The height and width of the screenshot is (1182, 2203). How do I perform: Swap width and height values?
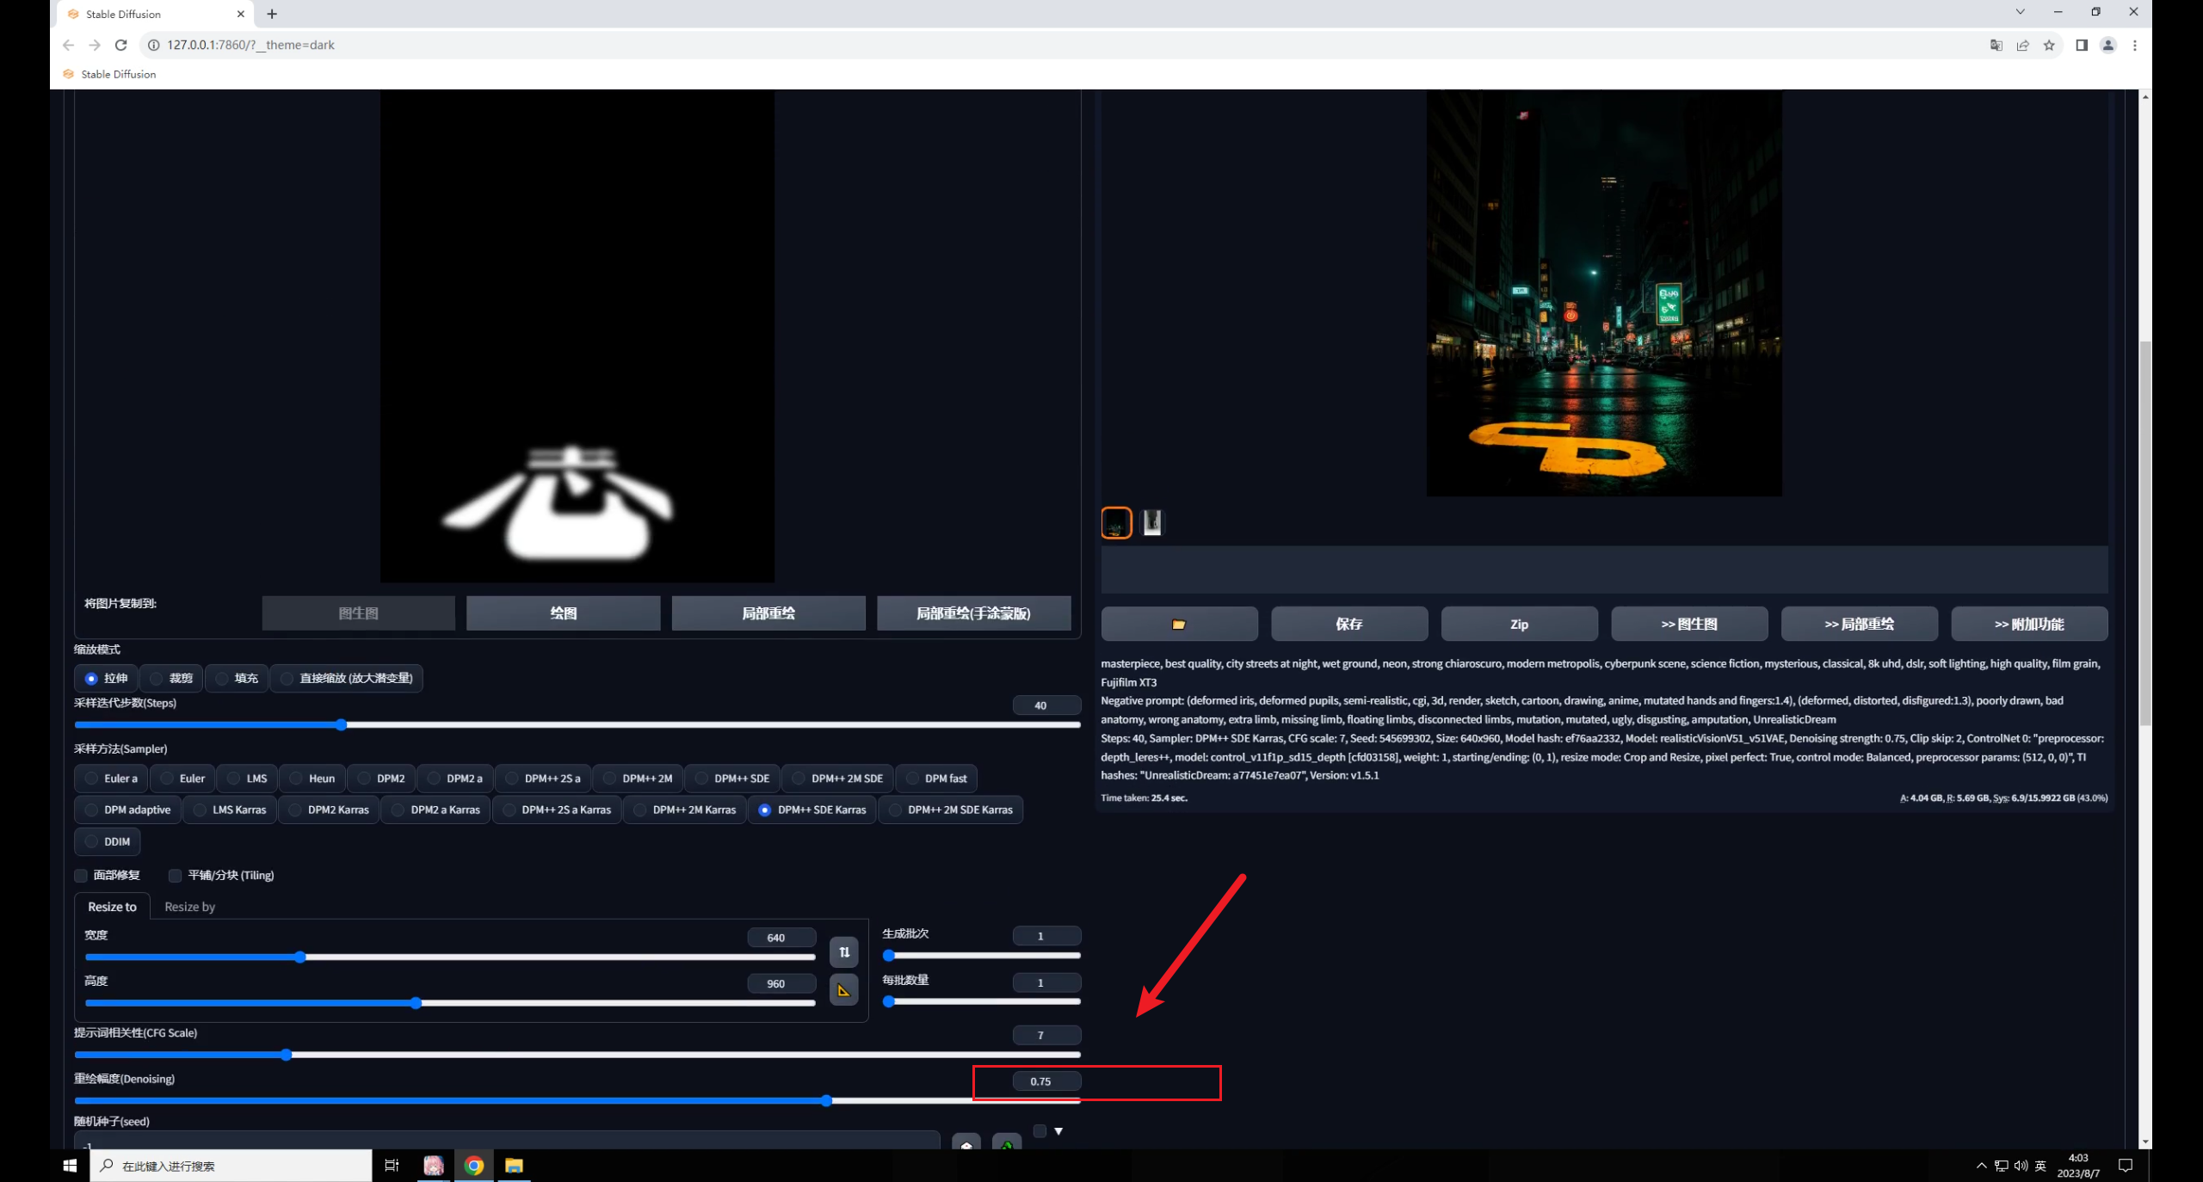coord(843,951)
